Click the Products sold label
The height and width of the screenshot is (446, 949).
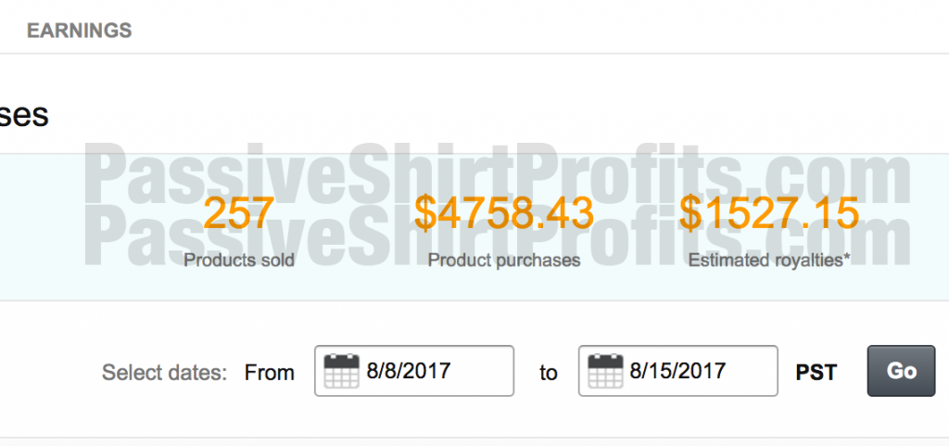239,261
